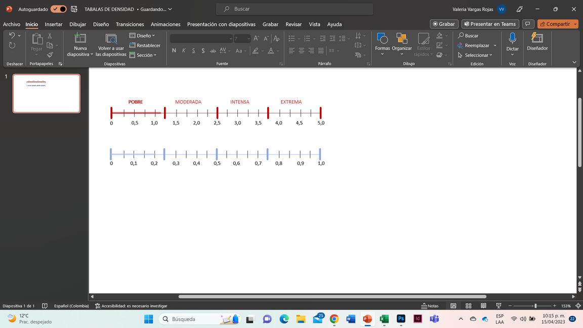583x328 pixels.
Task: Collapse the ribbon with chevron
Action: coord(574,62)
